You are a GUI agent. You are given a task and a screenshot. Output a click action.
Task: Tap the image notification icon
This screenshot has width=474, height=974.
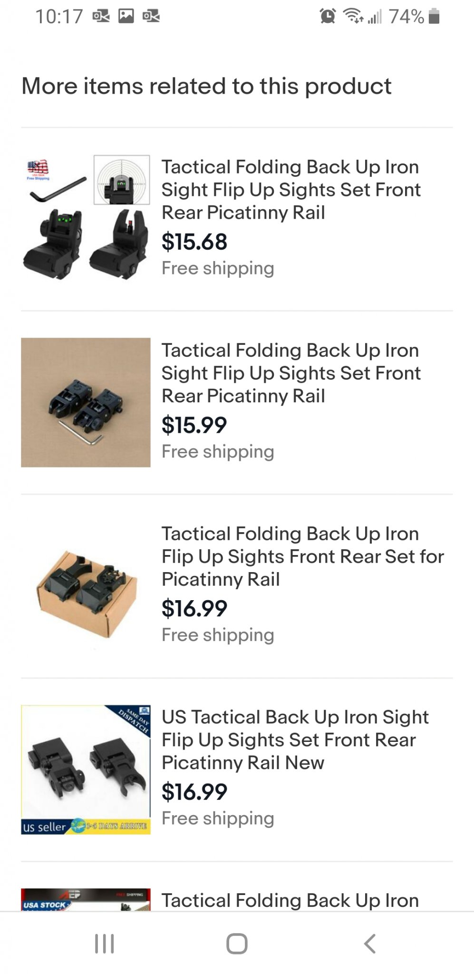point(126,17)
